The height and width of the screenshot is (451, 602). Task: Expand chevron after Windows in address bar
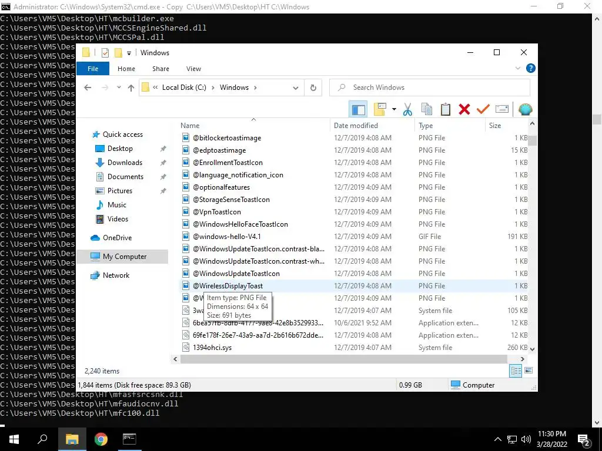tap(255, 87)
